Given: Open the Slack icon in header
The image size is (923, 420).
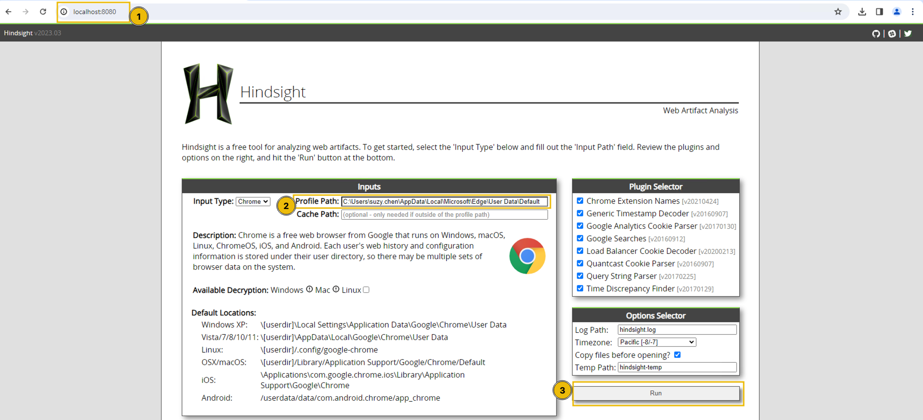Looking at the screenshot, I should (x=892, y=33).
